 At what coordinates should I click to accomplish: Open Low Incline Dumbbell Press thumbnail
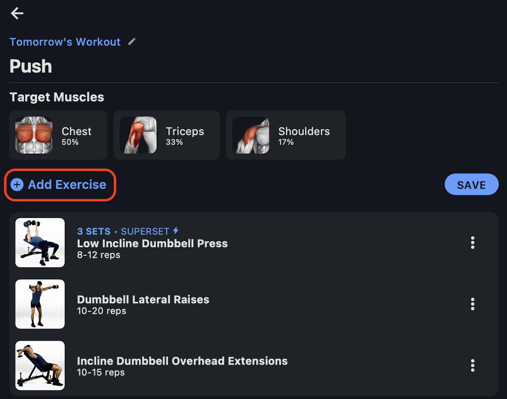point(40,242)
